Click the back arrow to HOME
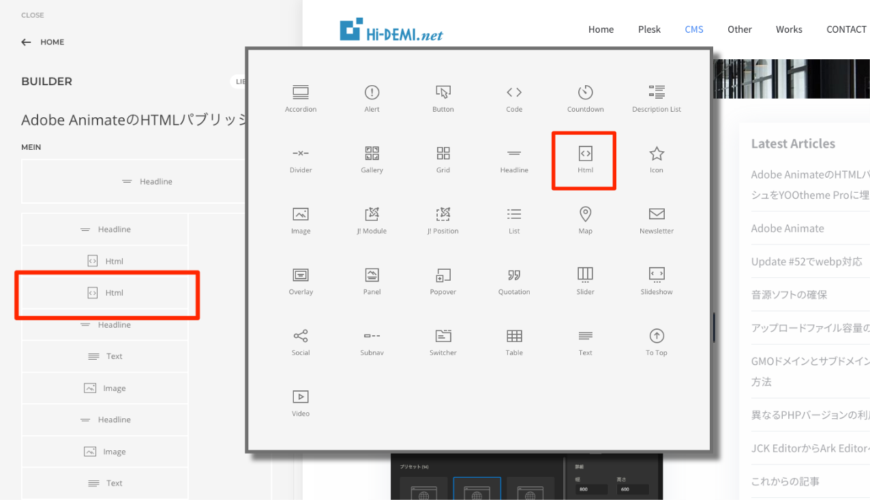Image resolution: width=870 pixels, height=500 pixels. point(26,42)
